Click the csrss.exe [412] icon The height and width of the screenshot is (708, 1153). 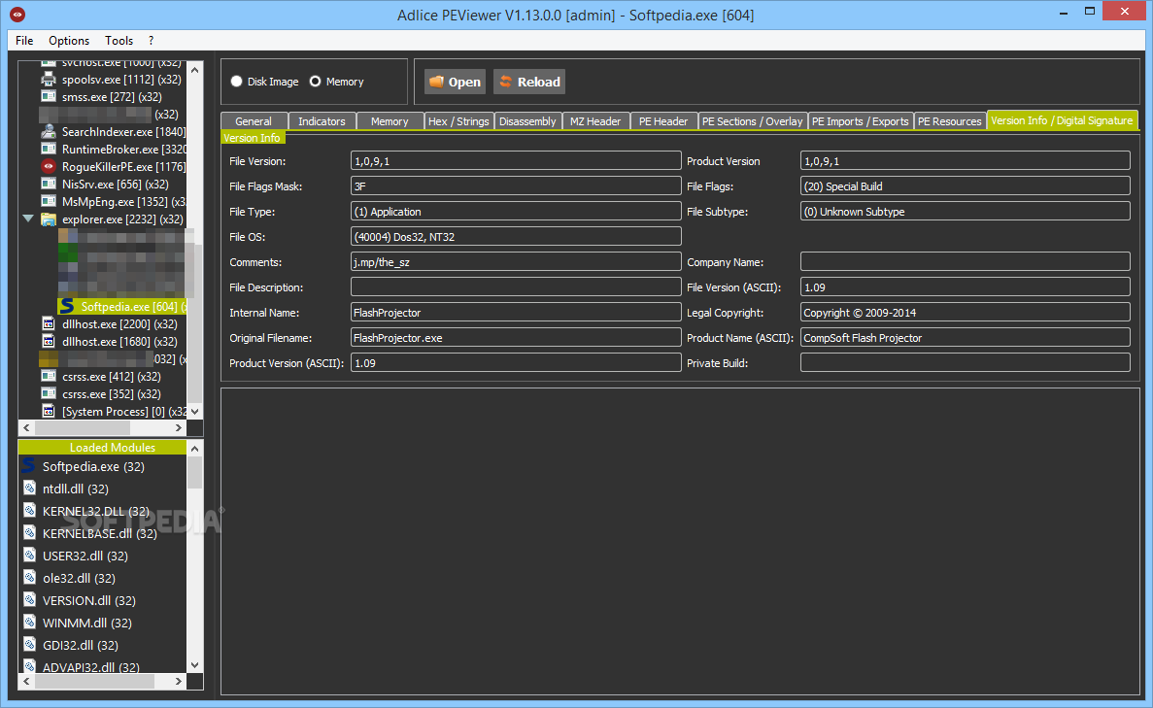point(49,377)
